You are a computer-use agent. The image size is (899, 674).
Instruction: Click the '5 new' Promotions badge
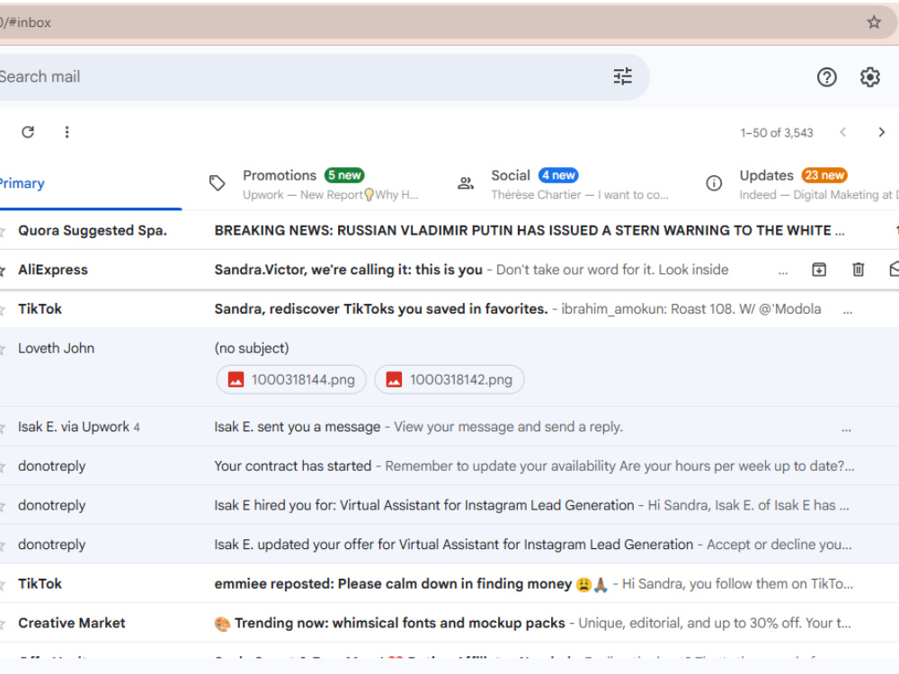(344, 175)
